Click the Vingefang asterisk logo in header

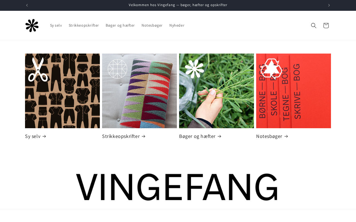pos(32,26)
